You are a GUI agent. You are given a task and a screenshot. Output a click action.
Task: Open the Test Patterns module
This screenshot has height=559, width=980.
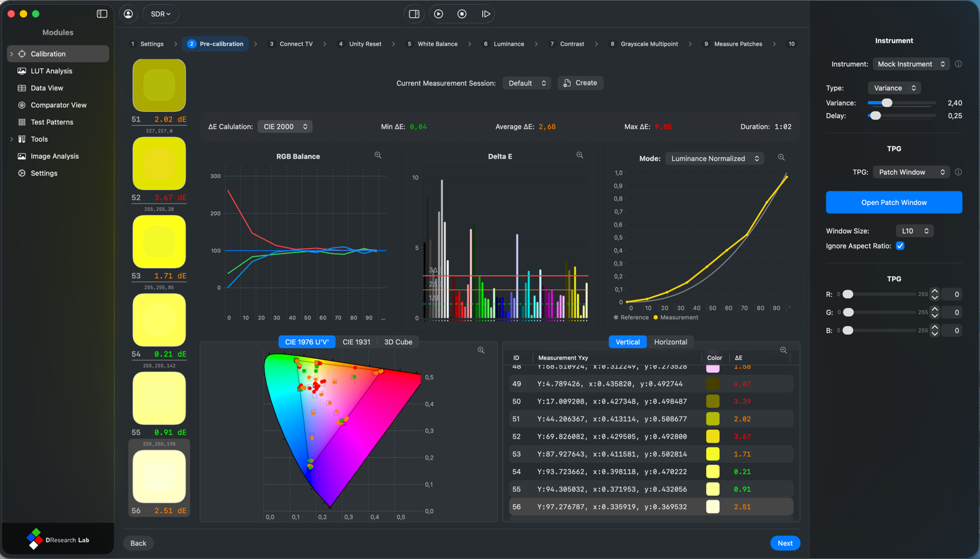pyautogui.click(x=52, y=122)
